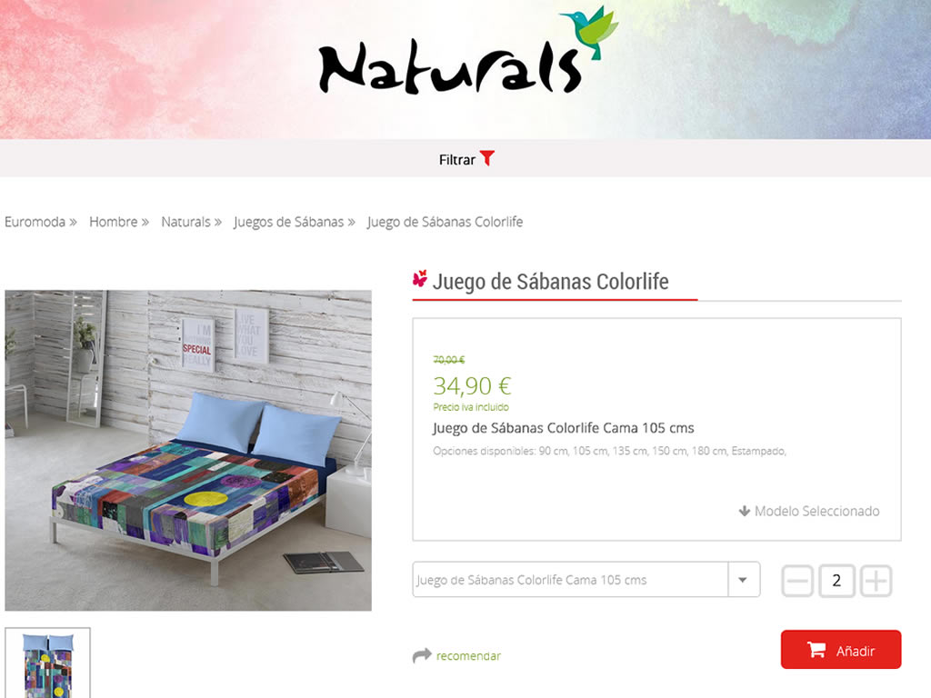931x698 pixels.
Task: Click the down arrow beside Modelo Seleccionado
Action: pos(744,511)
